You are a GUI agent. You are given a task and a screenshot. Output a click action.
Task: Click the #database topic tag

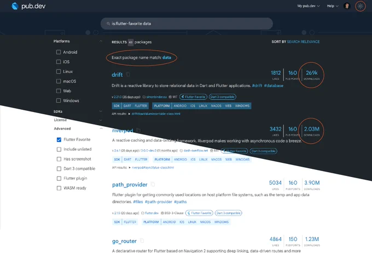click(x=274, y=86)
